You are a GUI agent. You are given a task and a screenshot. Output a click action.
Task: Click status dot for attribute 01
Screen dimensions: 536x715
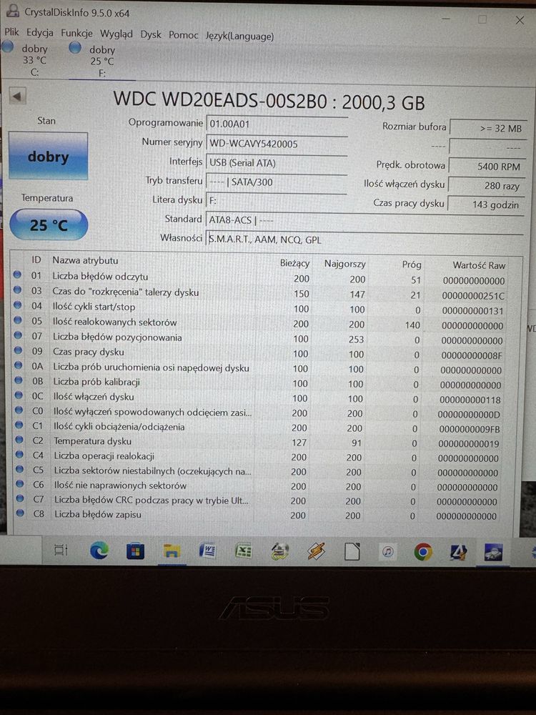point(17,275)
